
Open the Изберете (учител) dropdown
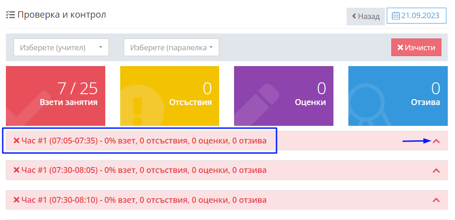click(61, 47)
